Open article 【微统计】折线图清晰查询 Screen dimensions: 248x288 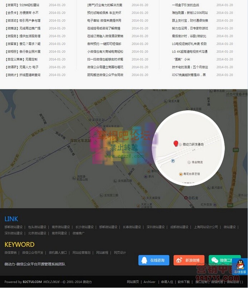[23, 75]
